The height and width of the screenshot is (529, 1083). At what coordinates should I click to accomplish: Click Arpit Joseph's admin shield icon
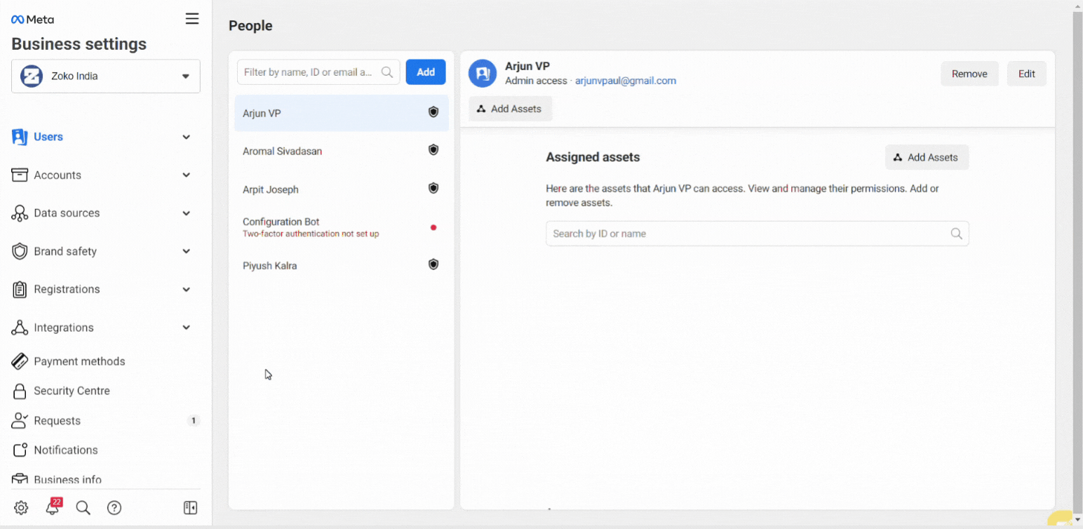tap(433, 189)
